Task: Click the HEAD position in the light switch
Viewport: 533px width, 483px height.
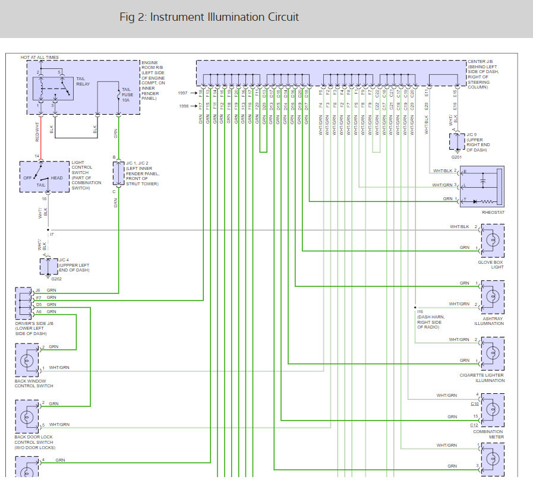Action: pyautogui.click(x=57, y=178)
